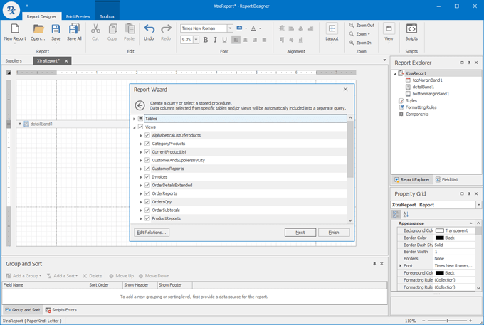Click the Zoom In icon
The height and width of the screenshot is (325, 484).
(352, 43)
